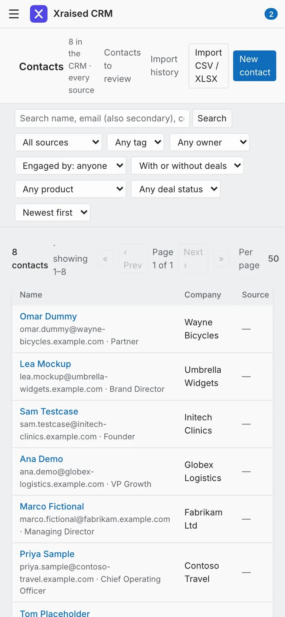
Task: Click Globex Logistics company cell
Action: pyautogui.click(x=203, y=472)
